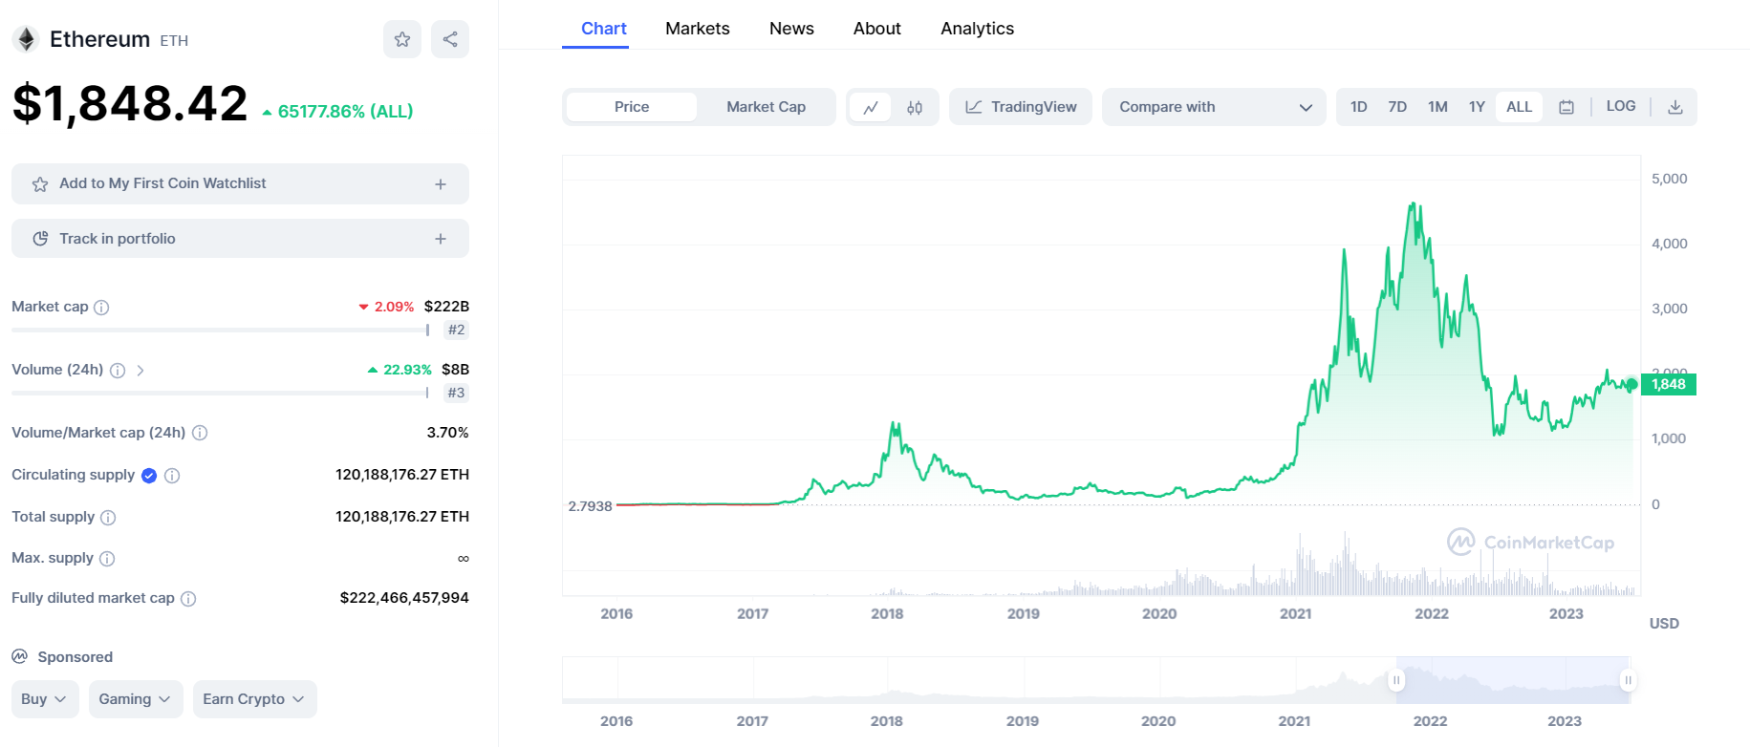1750x747 pixels.
Task: Select 7D time range
Action: [x=1397, y=107]
